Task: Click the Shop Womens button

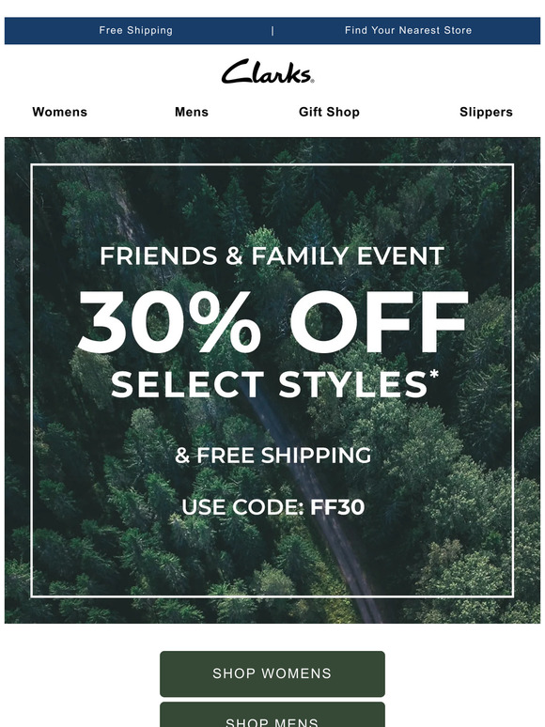Action: 272,673
